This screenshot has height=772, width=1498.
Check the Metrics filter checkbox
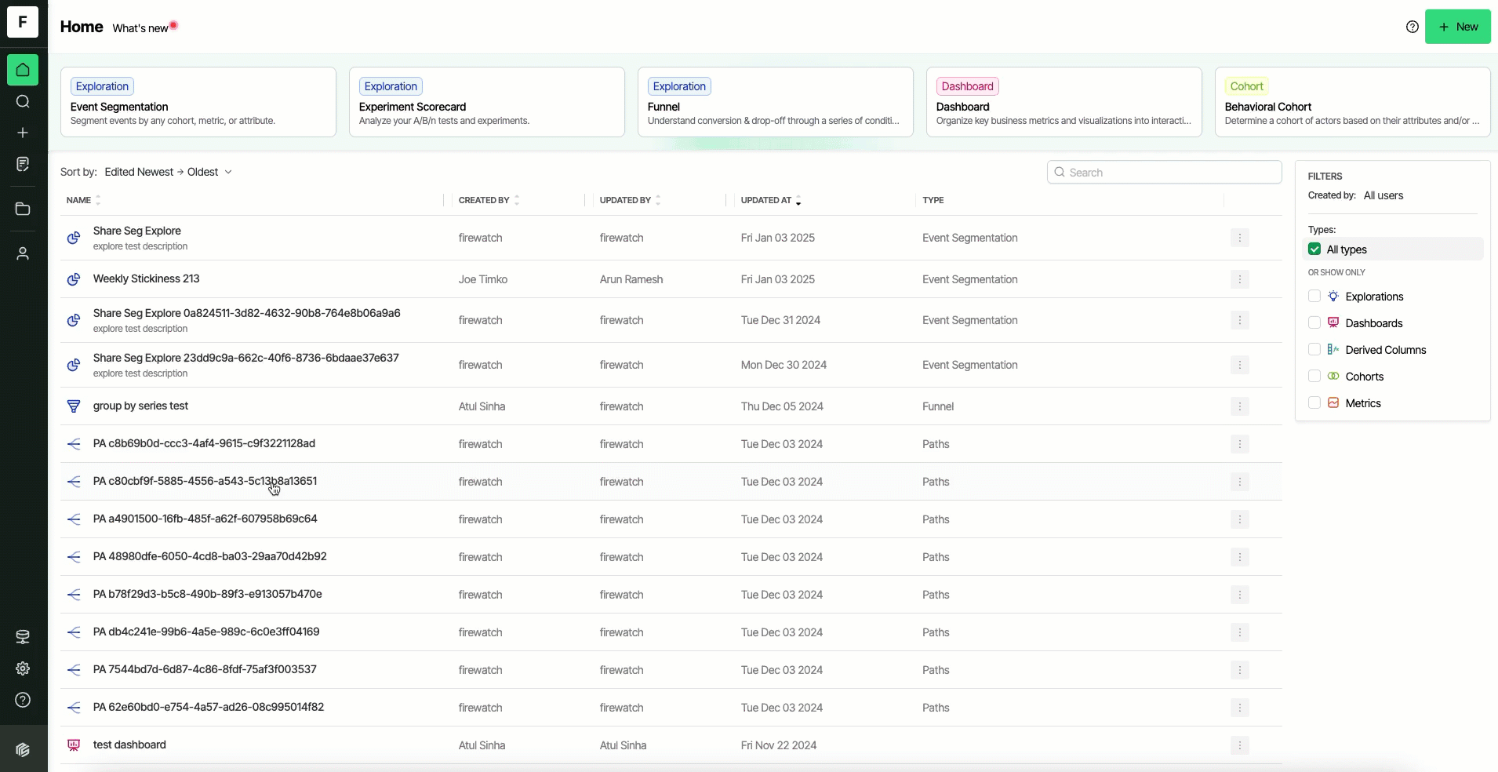coord(1314,403)
